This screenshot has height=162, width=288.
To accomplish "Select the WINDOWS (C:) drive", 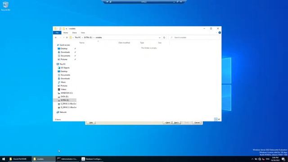I will [x=67, y=93].
